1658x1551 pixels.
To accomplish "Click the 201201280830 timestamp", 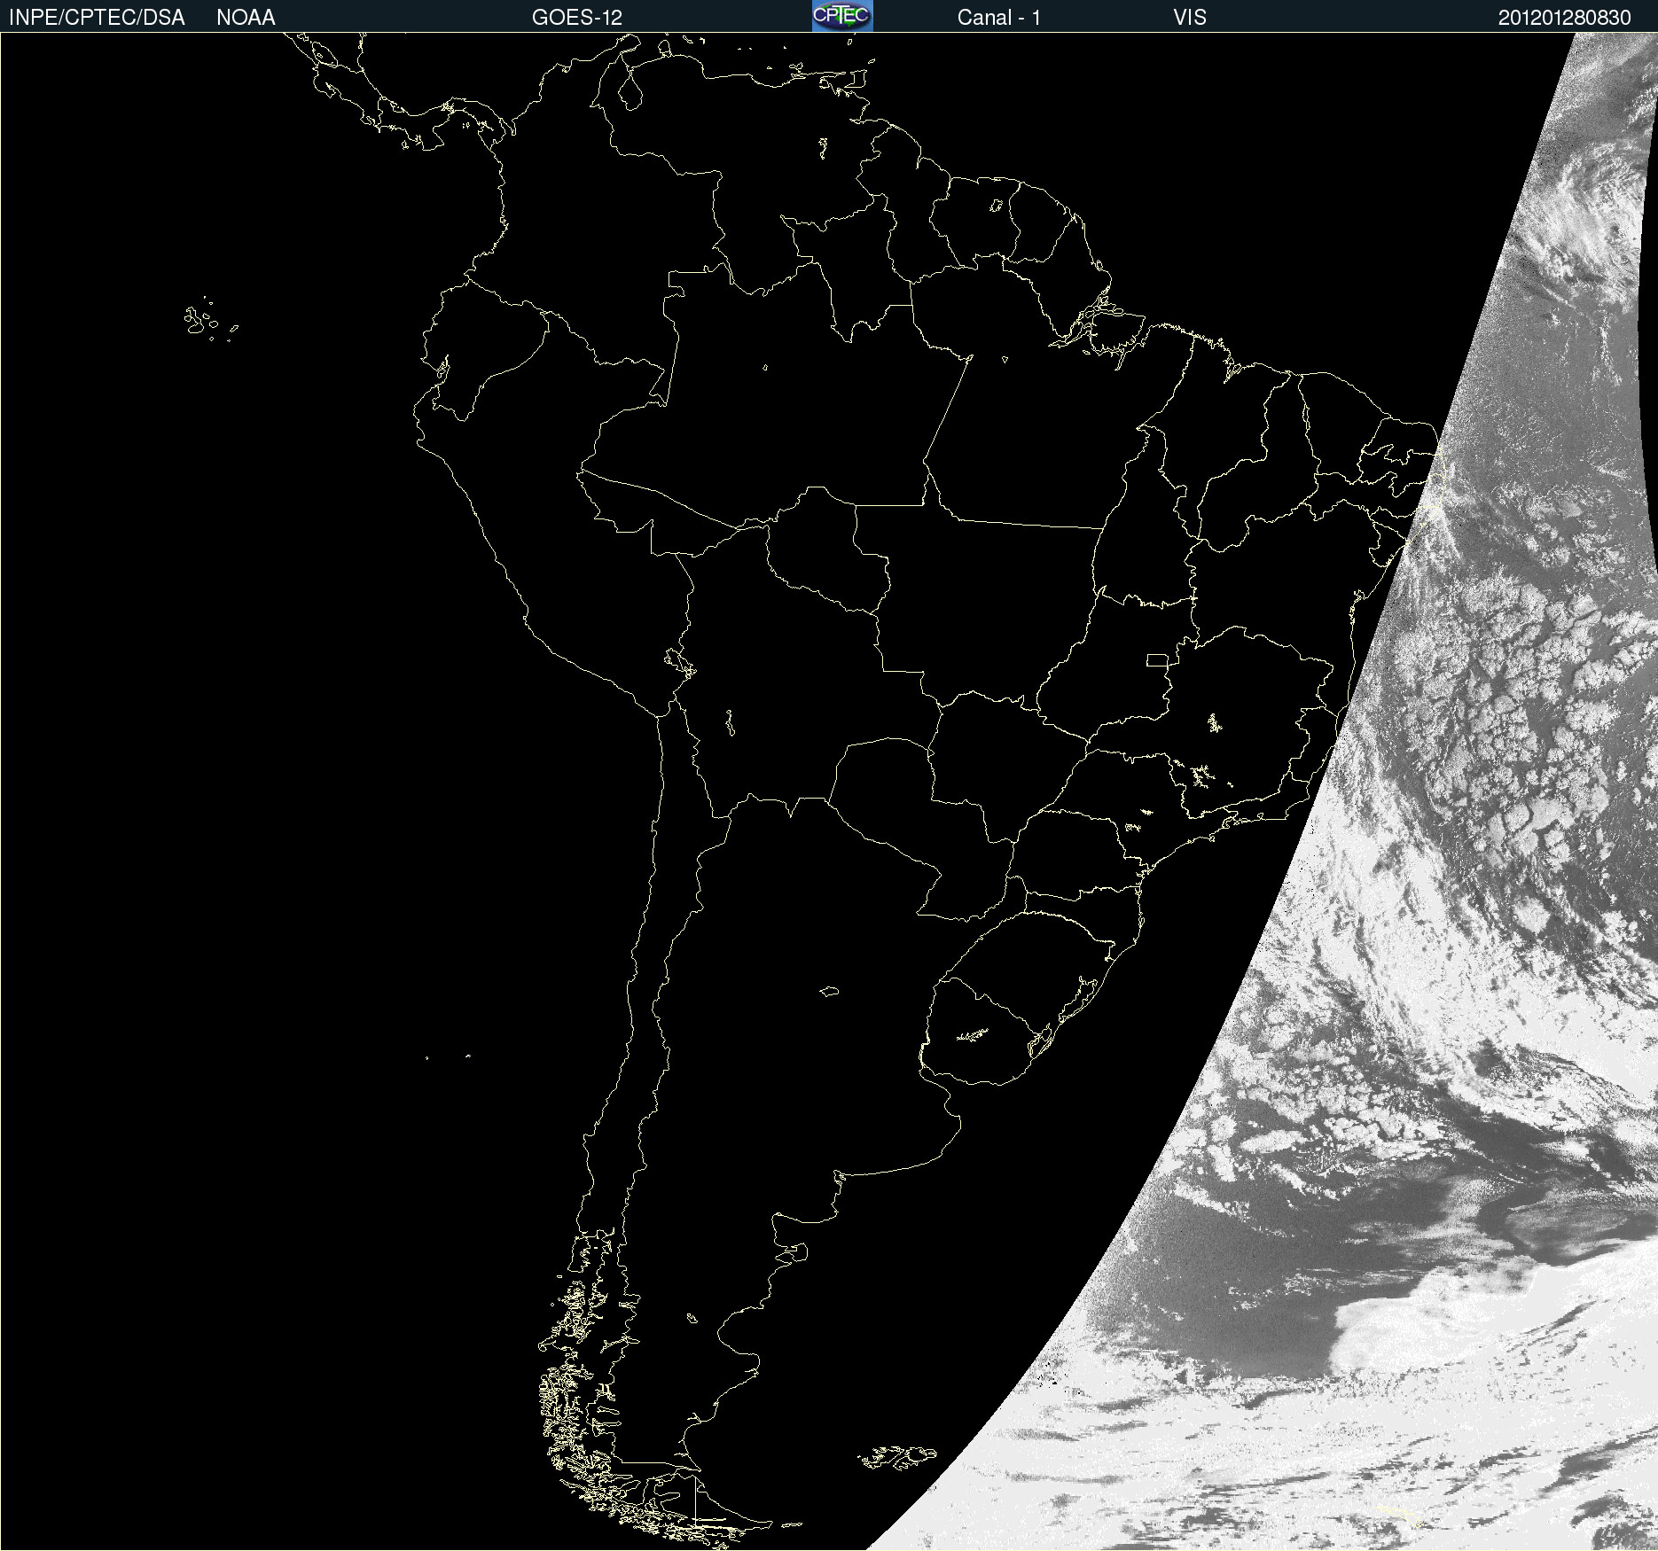I will pyautogui.click(x=1565, y=18).
